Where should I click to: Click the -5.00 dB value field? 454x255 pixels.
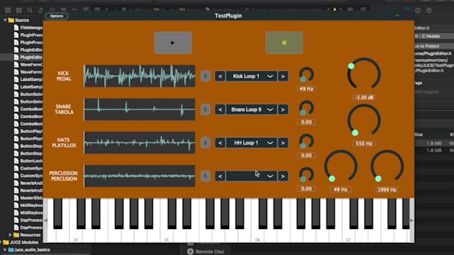point(364,98)
